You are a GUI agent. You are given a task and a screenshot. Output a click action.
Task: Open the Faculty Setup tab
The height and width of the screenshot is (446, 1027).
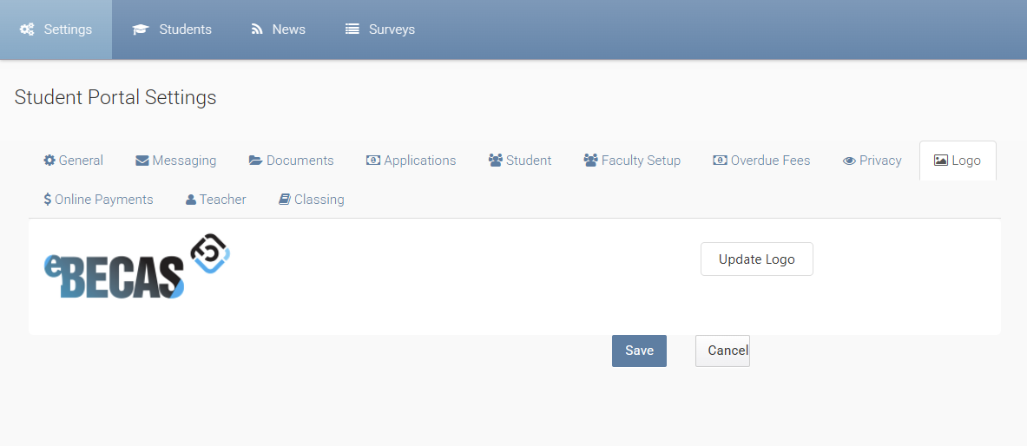[632, 161]
